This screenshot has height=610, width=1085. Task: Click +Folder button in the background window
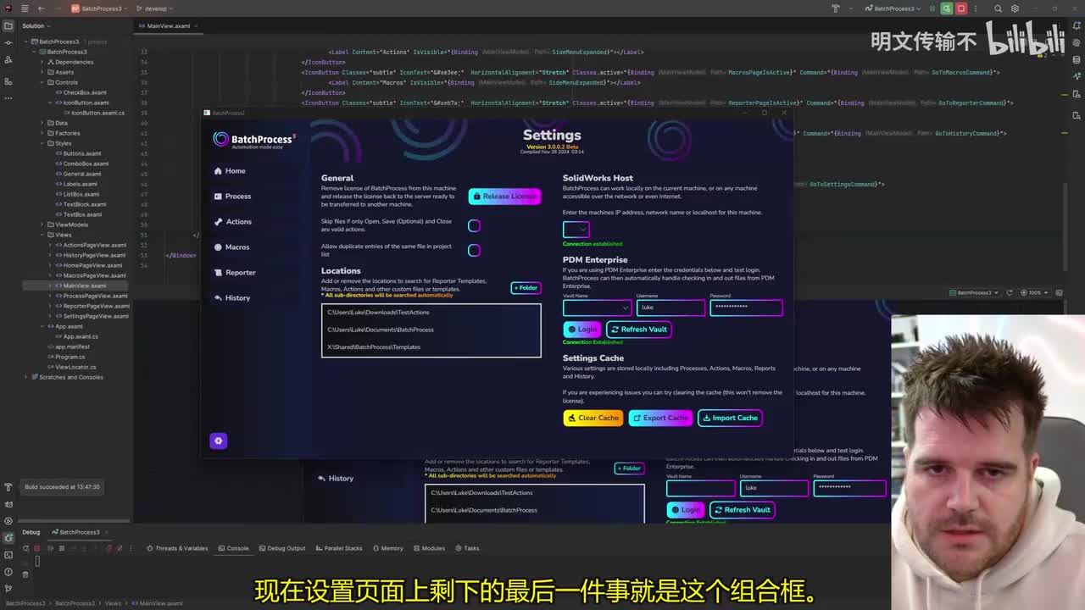click(629, 469)
